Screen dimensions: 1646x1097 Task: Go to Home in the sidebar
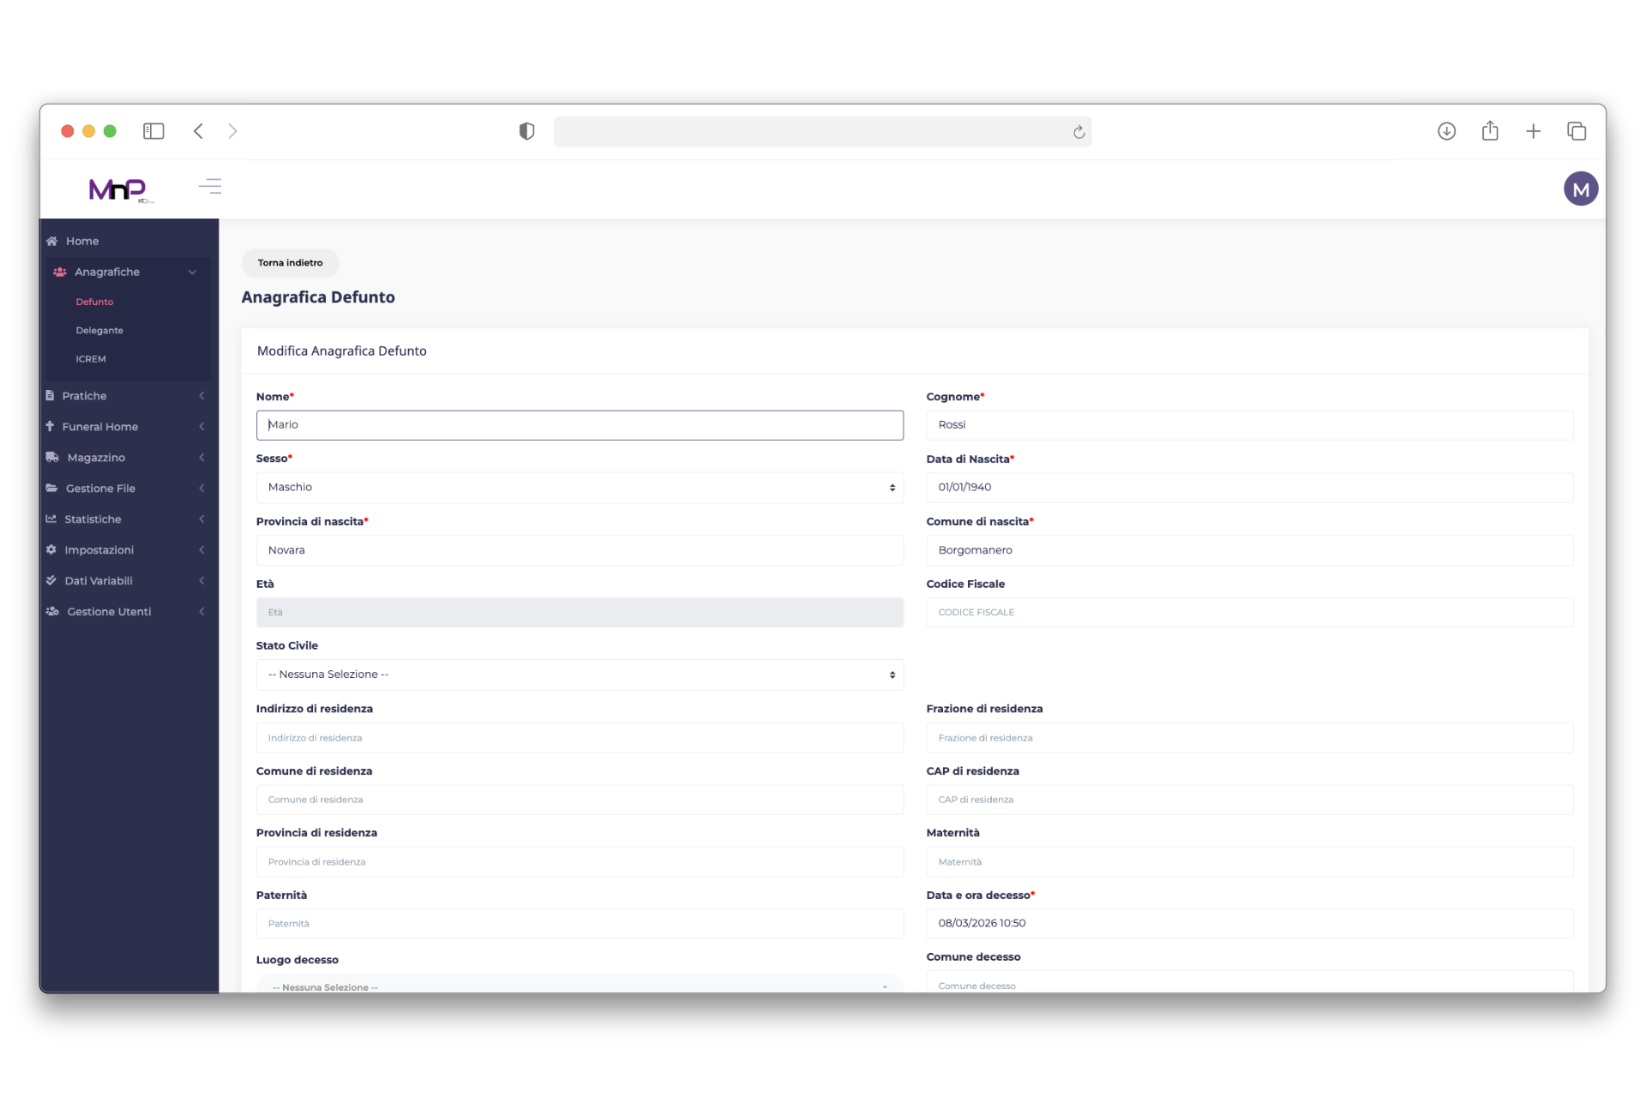[x=82, y=241]
